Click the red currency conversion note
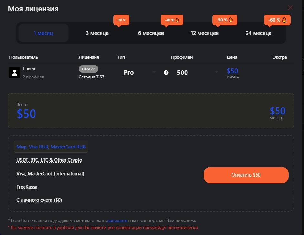 [x=103, y=228]
